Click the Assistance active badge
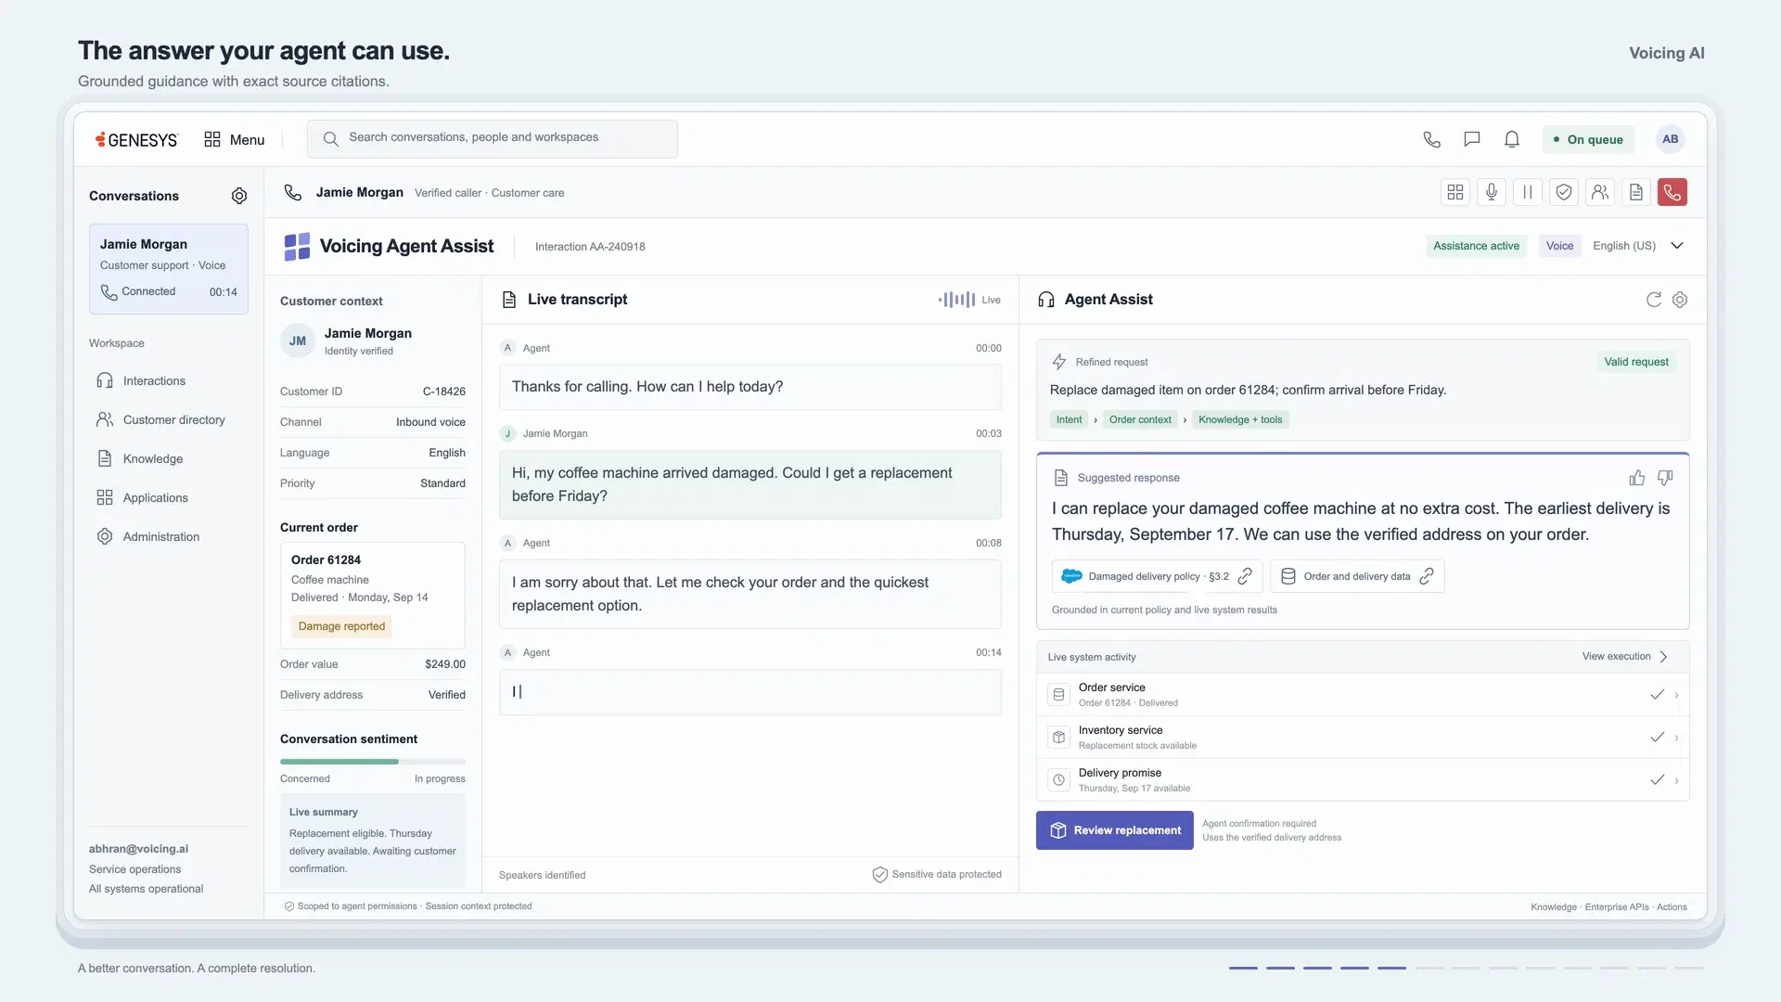 (1477, 246)
